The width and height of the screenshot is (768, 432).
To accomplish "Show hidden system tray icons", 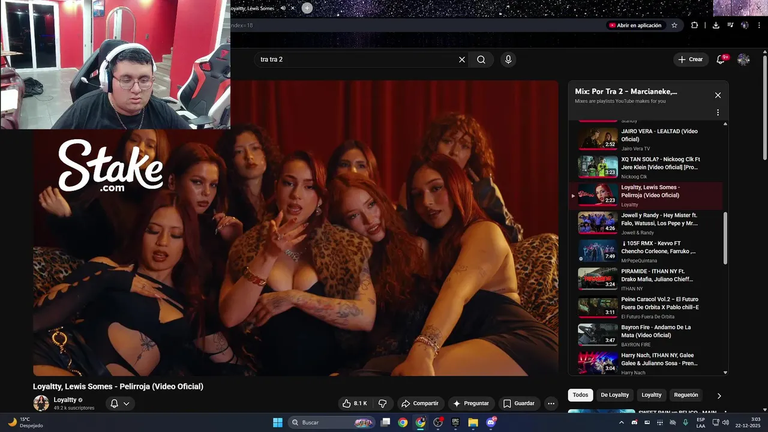I will click(x=621, y=422).
